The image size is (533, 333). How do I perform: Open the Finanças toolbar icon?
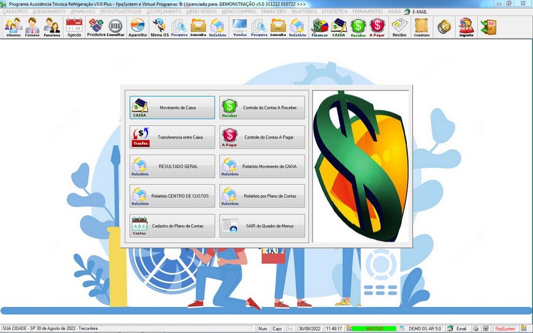[x=320, y=27]
